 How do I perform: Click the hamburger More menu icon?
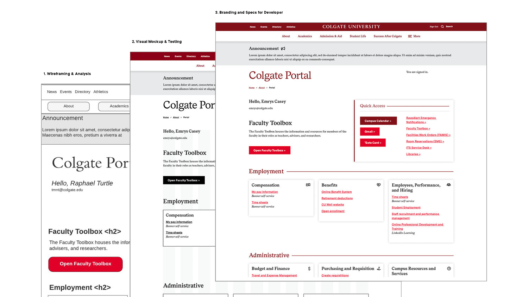[x=410, y=36]
